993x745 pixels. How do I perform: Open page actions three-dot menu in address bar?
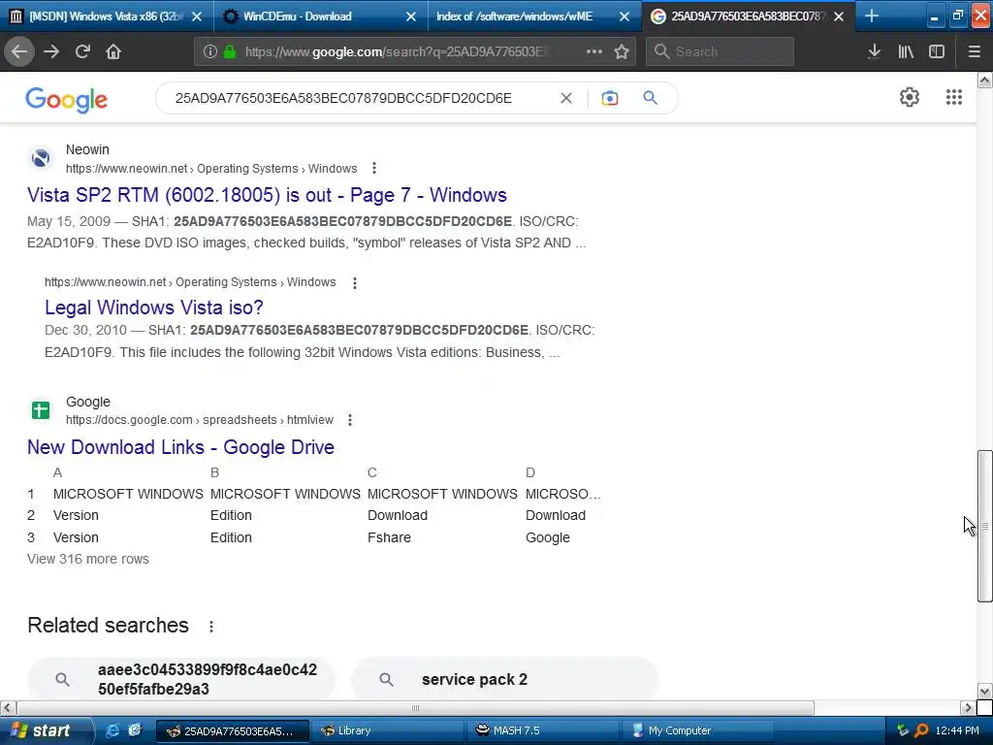(594, 51)
